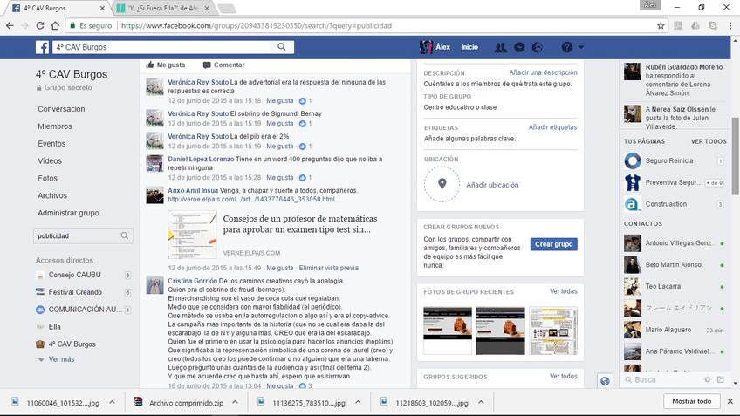Screen dimensions: 740x416
Task: Close the downloads bar
Action: [x=730, y=401]
